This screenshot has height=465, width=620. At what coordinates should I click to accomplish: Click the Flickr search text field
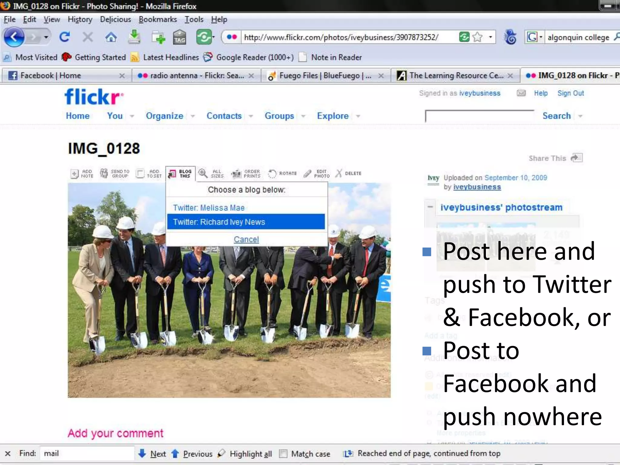click(480, 116)
